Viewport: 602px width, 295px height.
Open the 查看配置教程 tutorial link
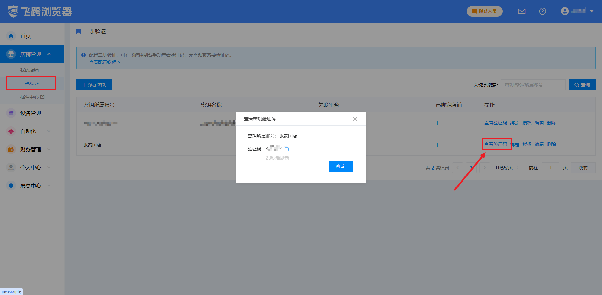tap(105, 62)
